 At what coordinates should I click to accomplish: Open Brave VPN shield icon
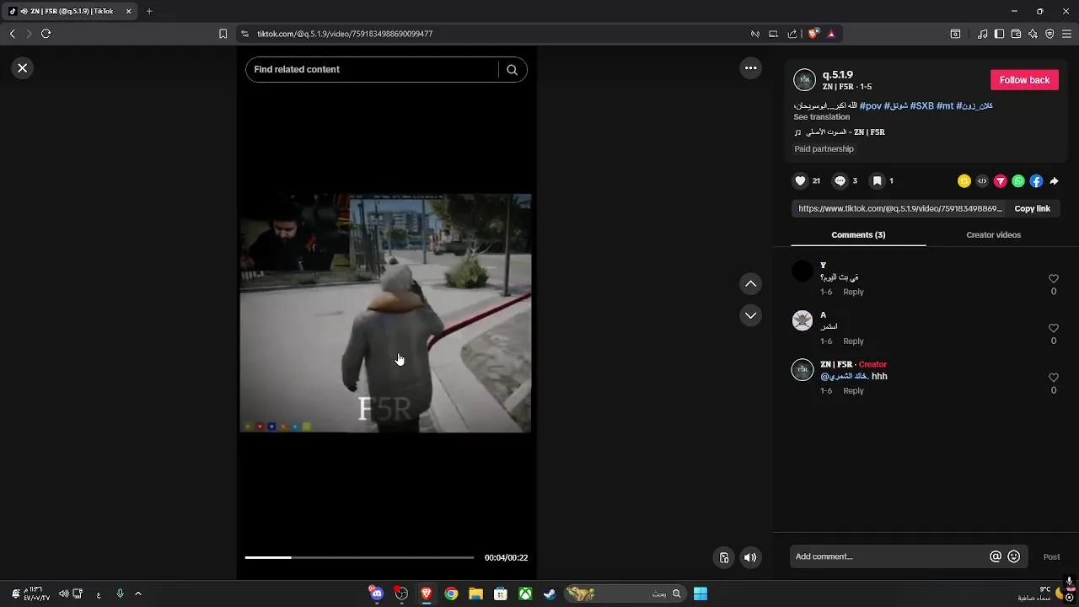point(1049,34)
